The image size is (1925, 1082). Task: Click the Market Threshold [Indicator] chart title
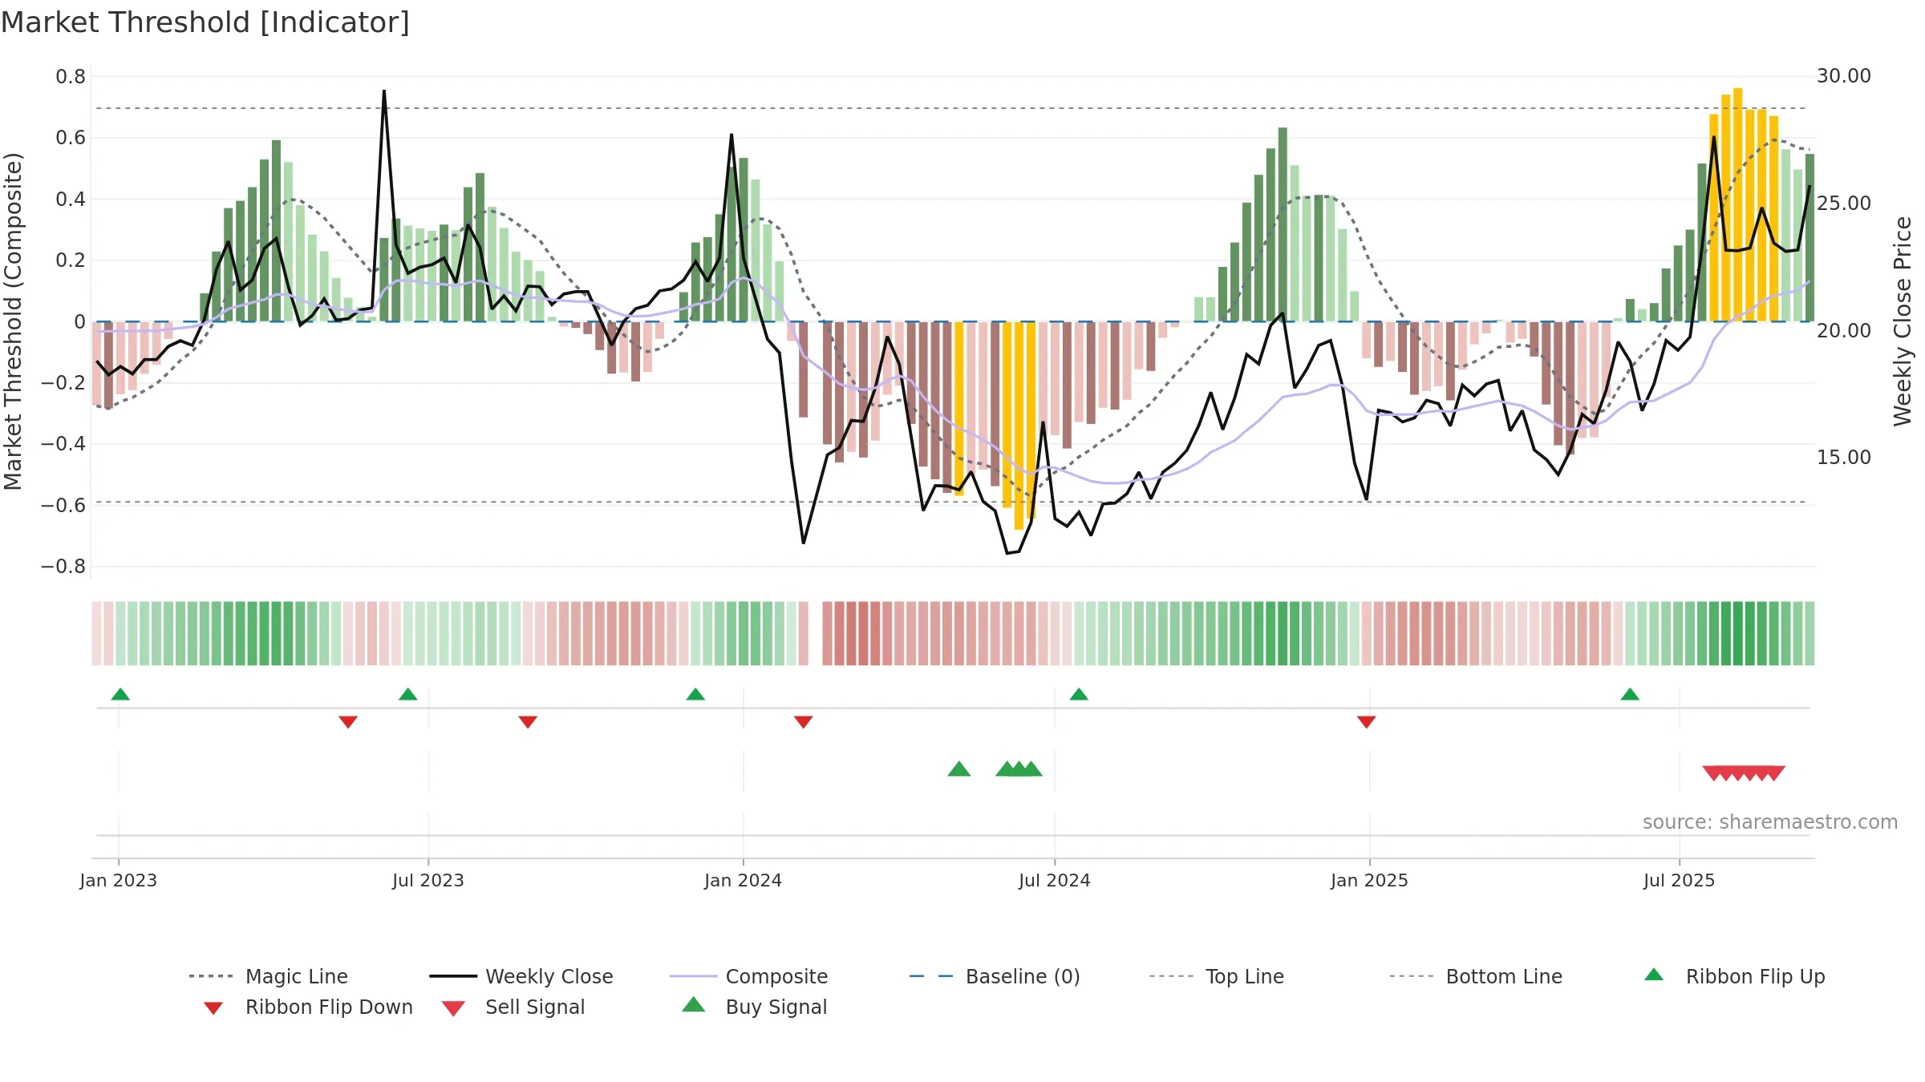[205, 22]
